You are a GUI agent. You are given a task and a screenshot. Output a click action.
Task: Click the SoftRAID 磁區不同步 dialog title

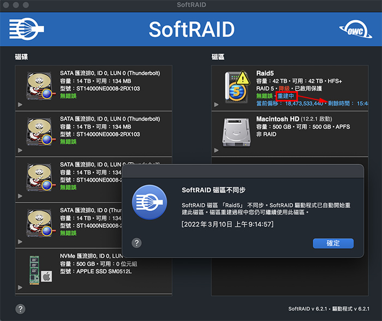coord(213,190)
